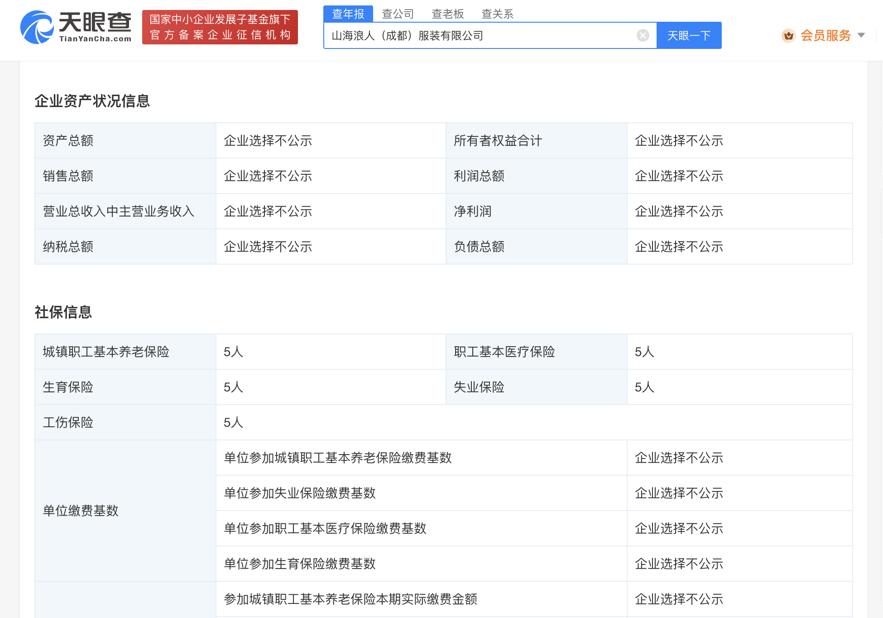
Task: Click 单位参加生育保险缴费基数 cell
Action: point(422,564)
